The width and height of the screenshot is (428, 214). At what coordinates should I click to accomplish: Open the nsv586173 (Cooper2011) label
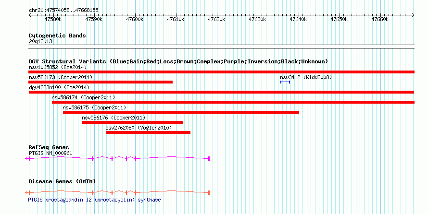tap(61, 77)
